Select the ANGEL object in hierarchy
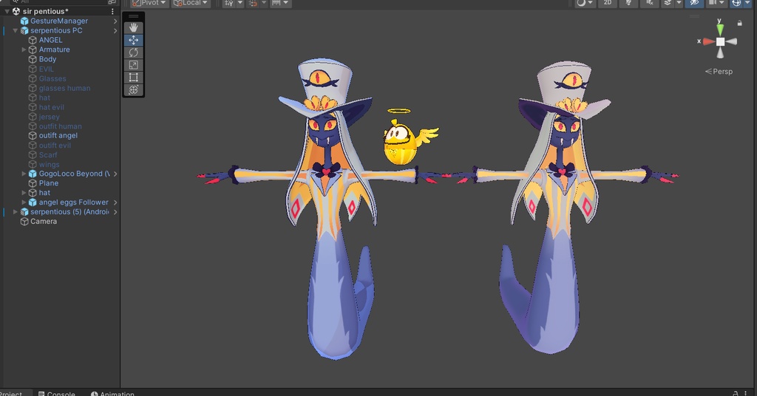The height and width of the screenshot is (396, 757). (51, 41)
